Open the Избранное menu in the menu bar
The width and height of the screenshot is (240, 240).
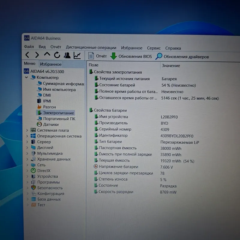tap(132, 48)
